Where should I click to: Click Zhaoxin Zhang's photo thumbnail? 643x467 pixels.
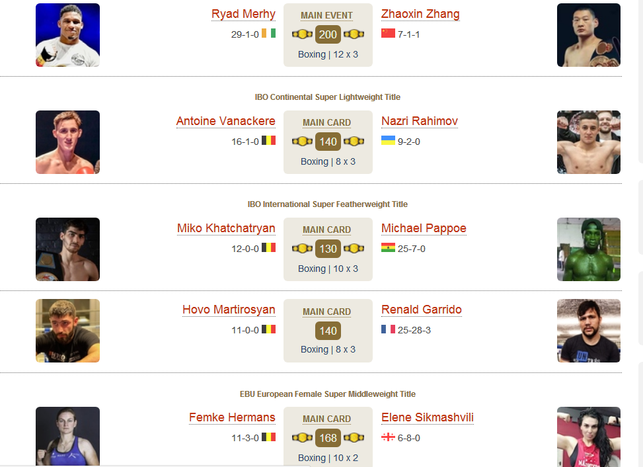pyautogui.click(x=588, y=35)
